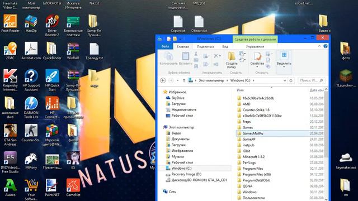Open Recovery Image (D:) drive
This screenshot has height=201, width=358.
point(183,174)
